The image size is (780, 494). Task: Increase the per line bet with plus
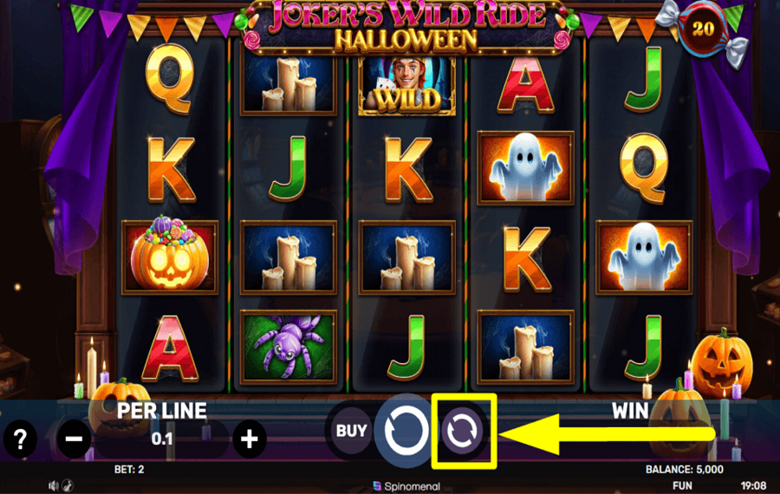coord(250,439)
